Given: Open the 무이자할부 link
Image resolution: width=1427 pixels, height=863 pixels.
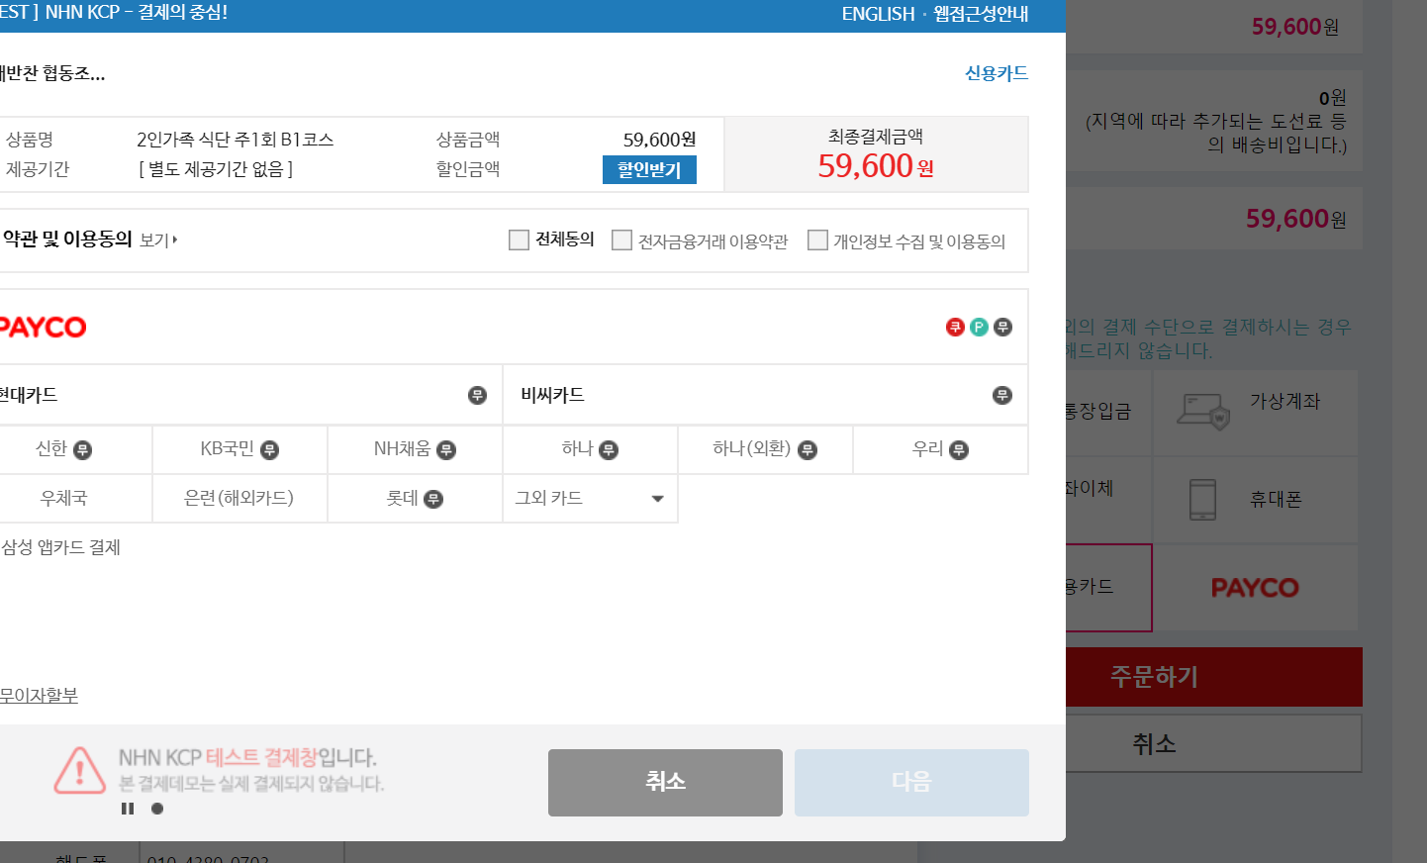Looking at the screenshot, I should point(39,696).
